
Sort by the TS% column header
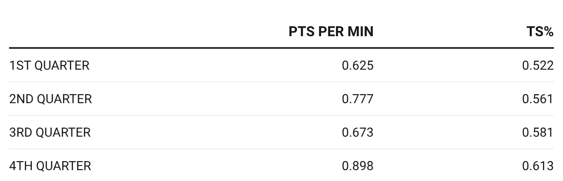click(x=540, y=32)
